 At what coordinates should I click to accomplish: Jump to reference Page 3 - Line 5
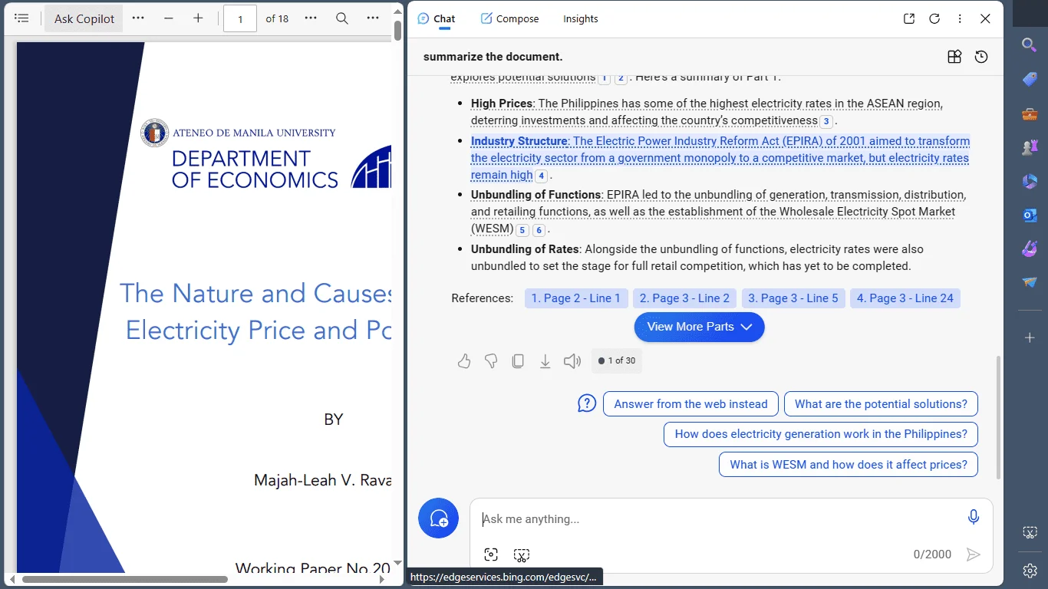tap(793, 298)
